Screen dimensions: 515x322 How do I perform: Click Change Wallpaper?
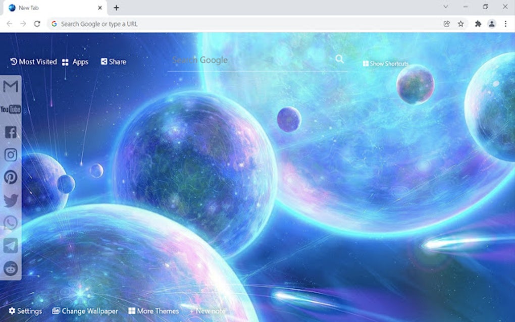tap(85, 311)
